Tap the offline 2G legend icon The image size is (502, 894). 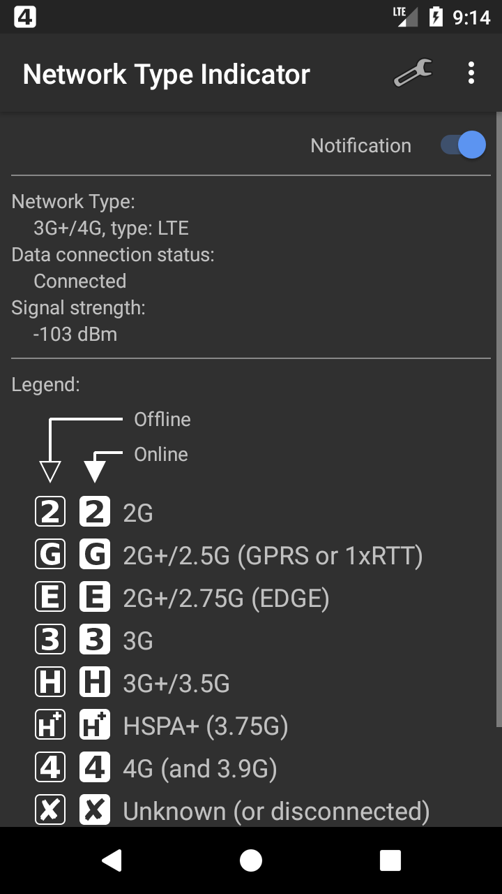click(x=50, y=513)
